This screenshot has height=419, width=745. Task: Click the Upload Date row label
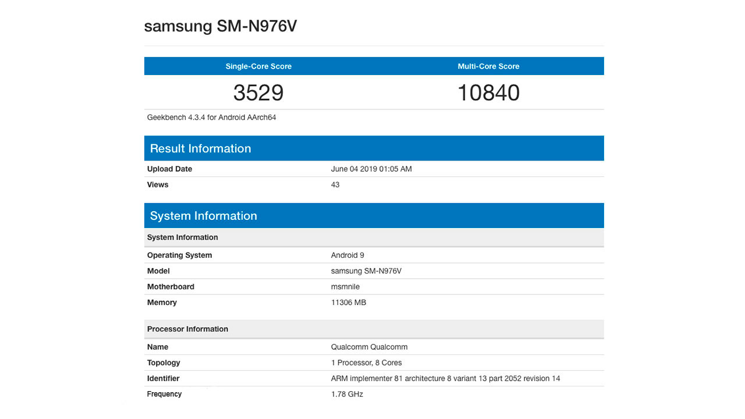[169, 169]
